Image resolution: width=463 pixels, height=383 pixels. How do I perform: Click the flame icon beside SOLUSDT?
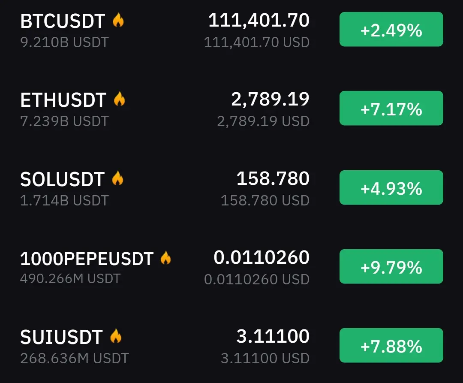(x=117, y=178)
